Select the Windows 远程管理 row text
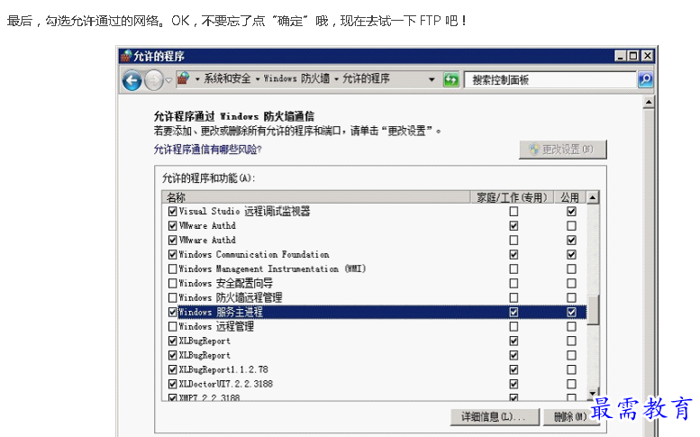 click(216, 327)
